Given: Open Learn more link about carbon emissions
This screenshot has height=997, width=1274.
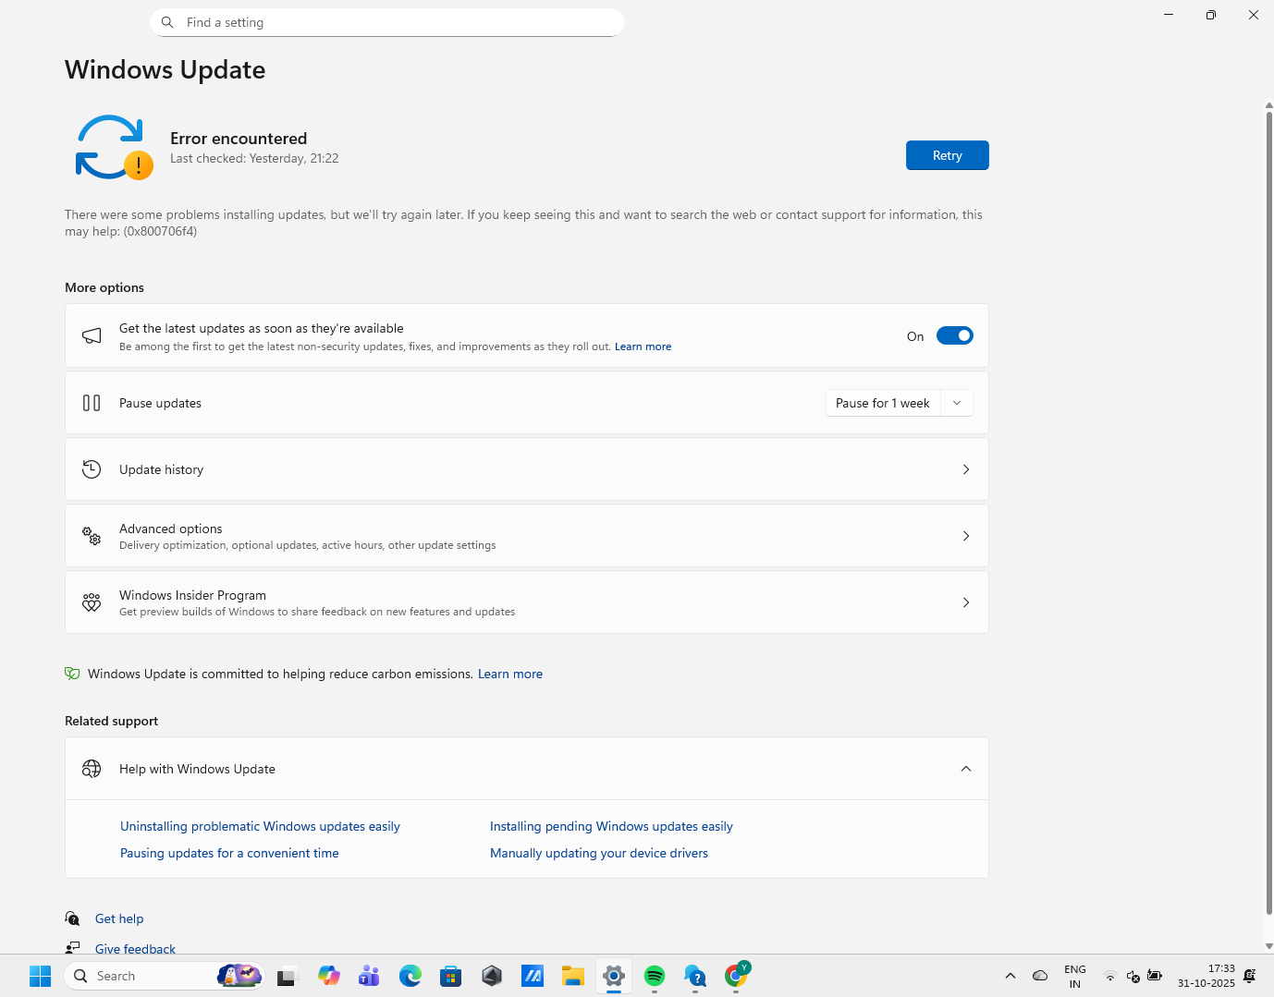Looking at the screenshot, I should click(x=510, y=674).
